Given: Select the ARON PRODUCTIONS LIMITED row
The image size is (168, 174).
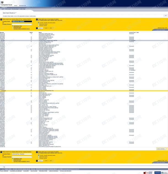Looking at the screenshot, I should click(x=84, y=80).
